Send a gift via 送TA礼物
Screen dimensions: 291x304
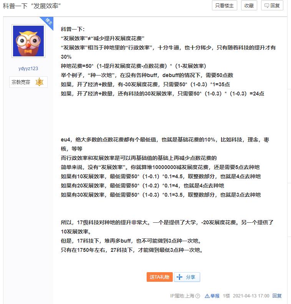coord(160,277)
